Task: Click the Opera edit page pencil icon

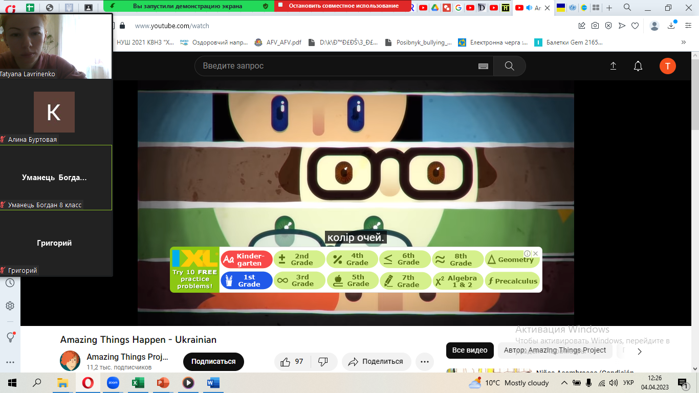Action: coord(582,26)
